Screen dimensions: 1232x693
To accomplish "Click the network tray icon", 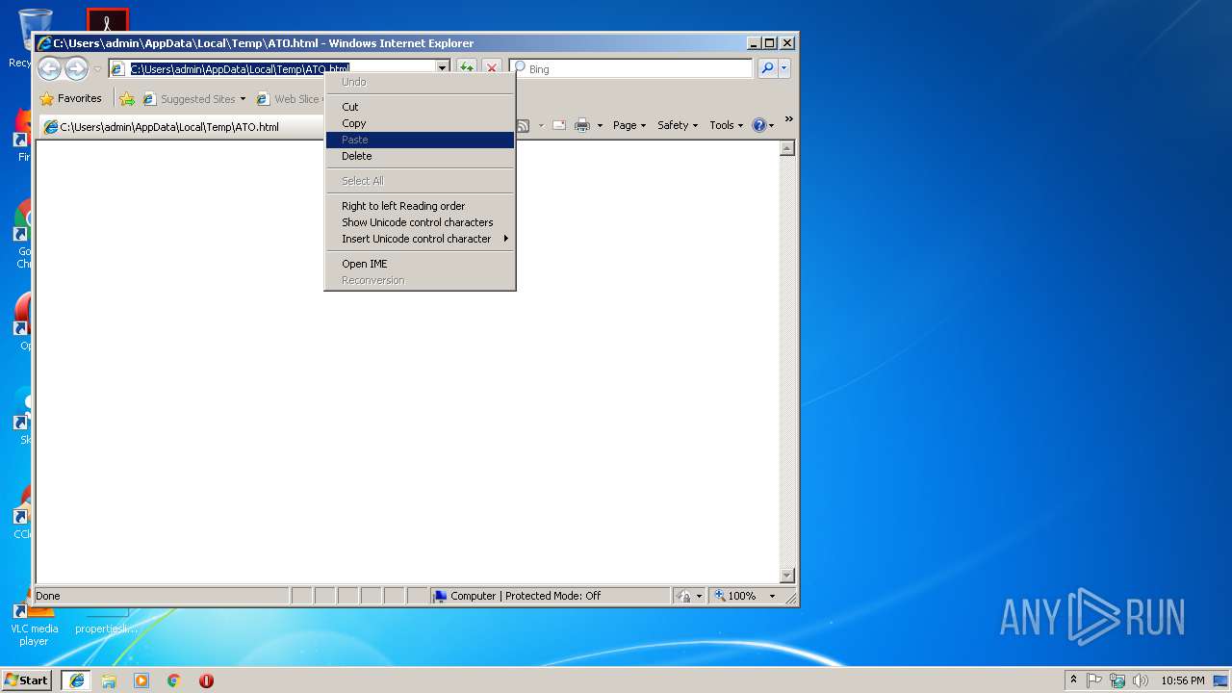I will [1117, 680].
